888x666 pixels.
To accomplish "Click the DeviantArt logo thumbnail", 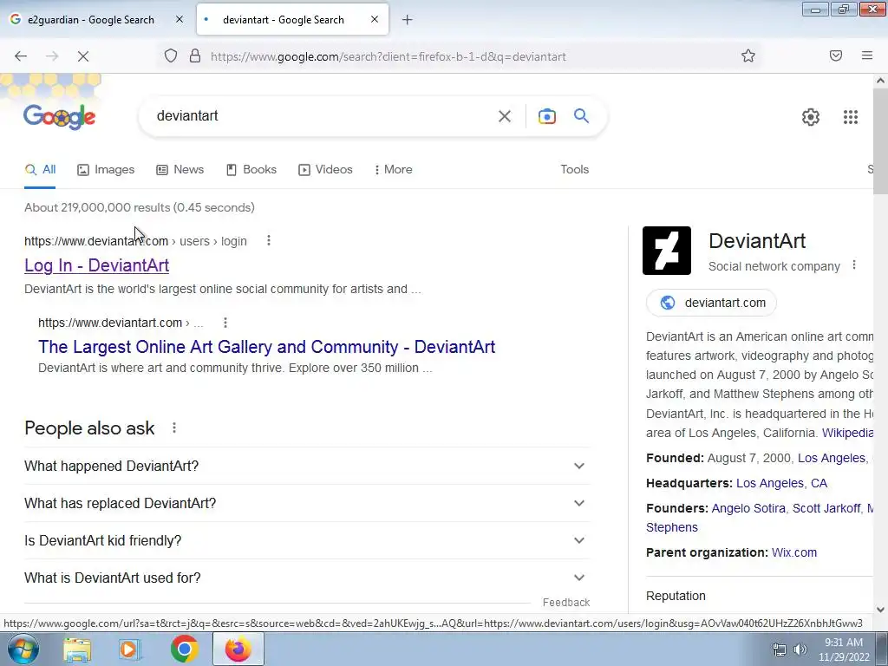I will [x=667, y=251].
